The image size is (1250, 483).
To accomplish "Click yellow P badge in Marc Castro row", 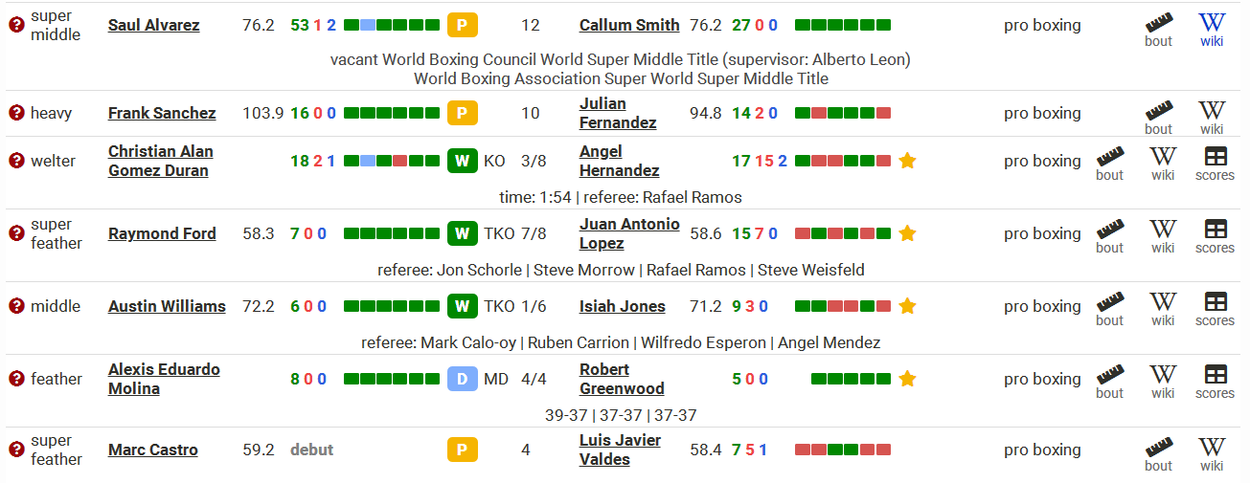I will click(x=462, y=450).
